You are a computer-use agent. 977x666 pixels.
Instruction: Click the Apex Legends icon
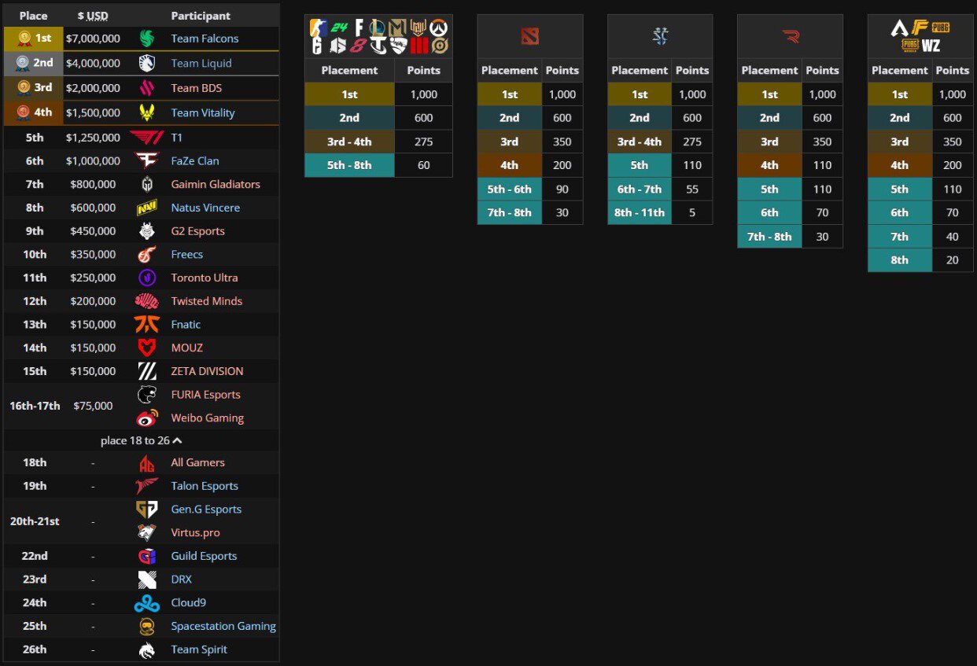(900, 28)
